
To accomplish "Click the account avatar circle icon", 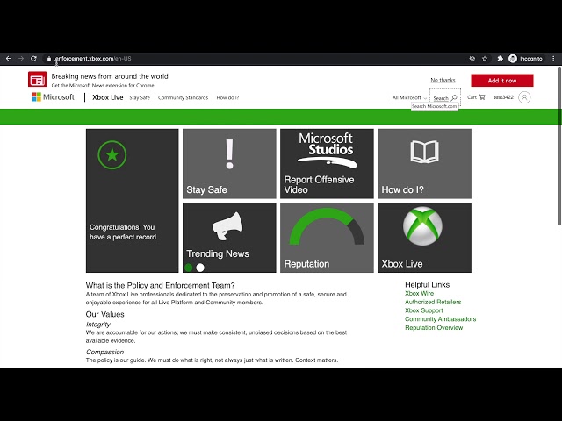I will coord(524,97).
